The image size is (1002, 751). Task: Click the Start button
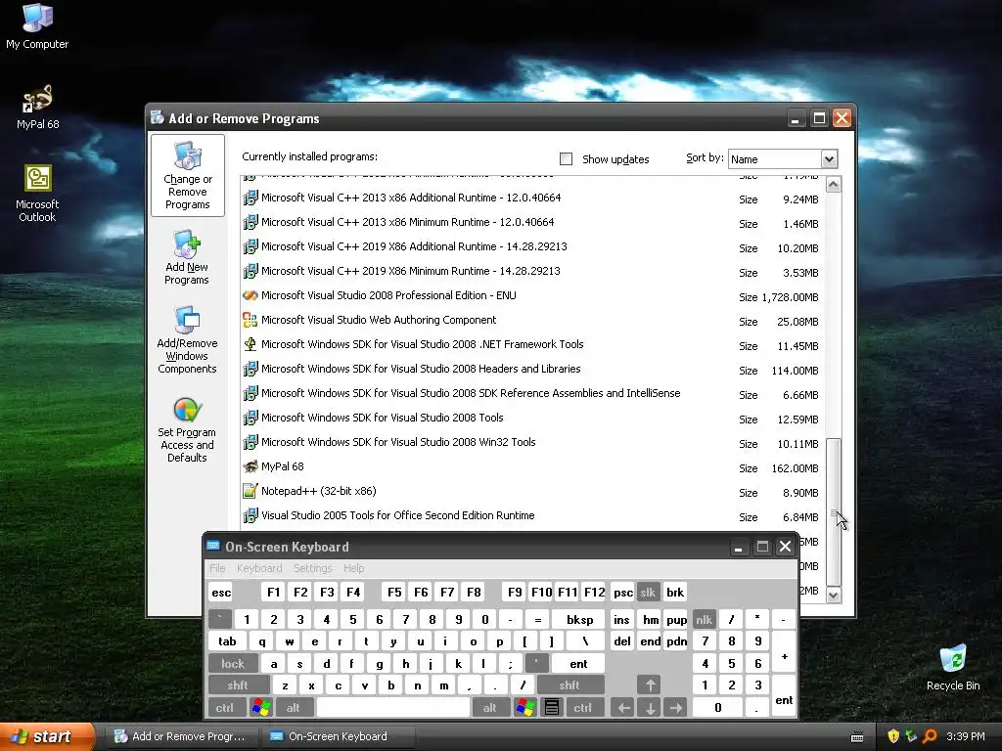click(46, 736)
